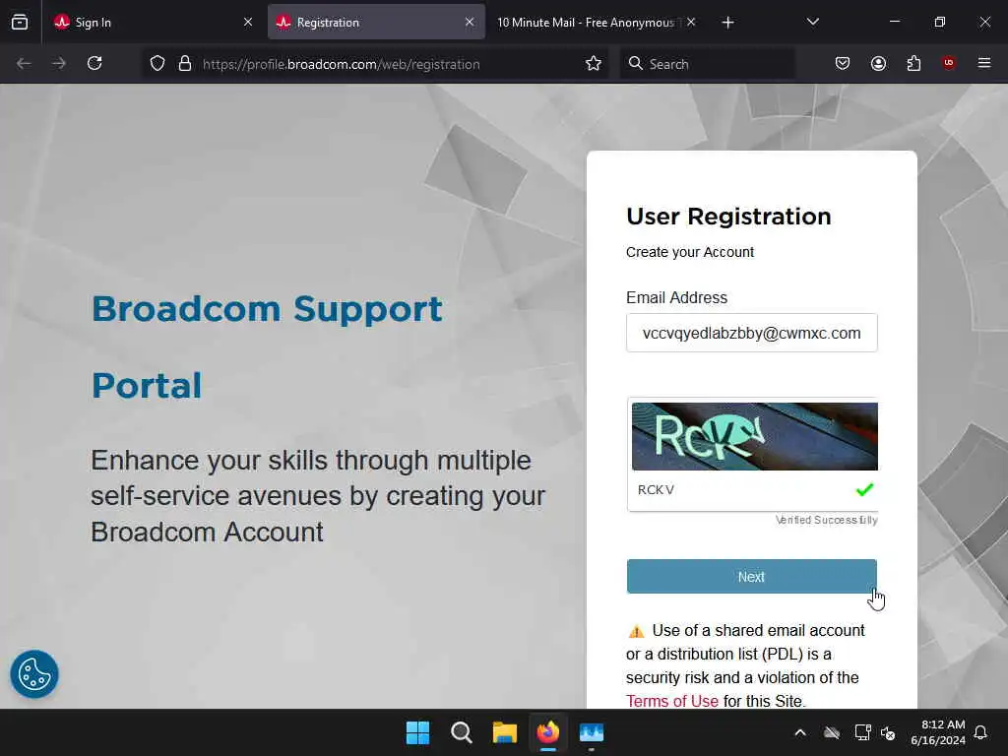
Task: Open Firefox View tab icon
Action: click(x=20, y=23)
